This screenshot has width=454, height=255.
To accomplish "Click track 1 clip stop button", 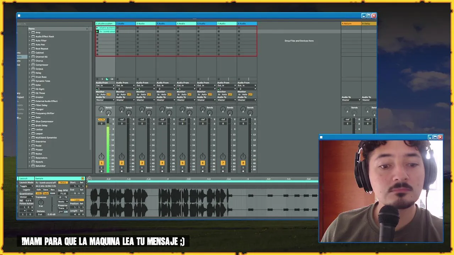I will (97, 79).
